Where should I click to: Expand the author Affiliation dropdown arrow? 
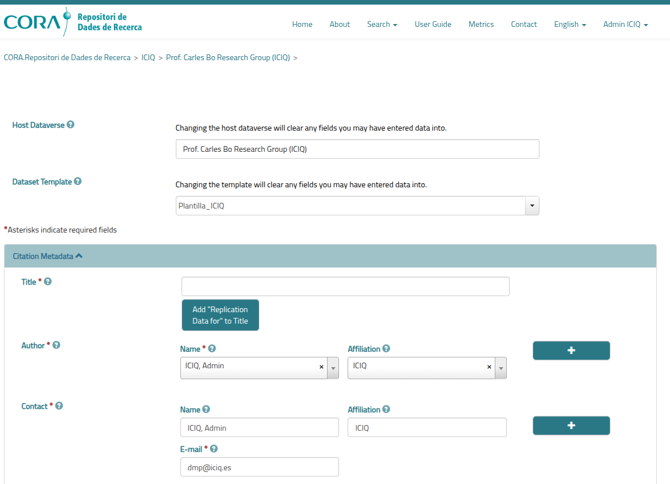(x=500, y=368)
